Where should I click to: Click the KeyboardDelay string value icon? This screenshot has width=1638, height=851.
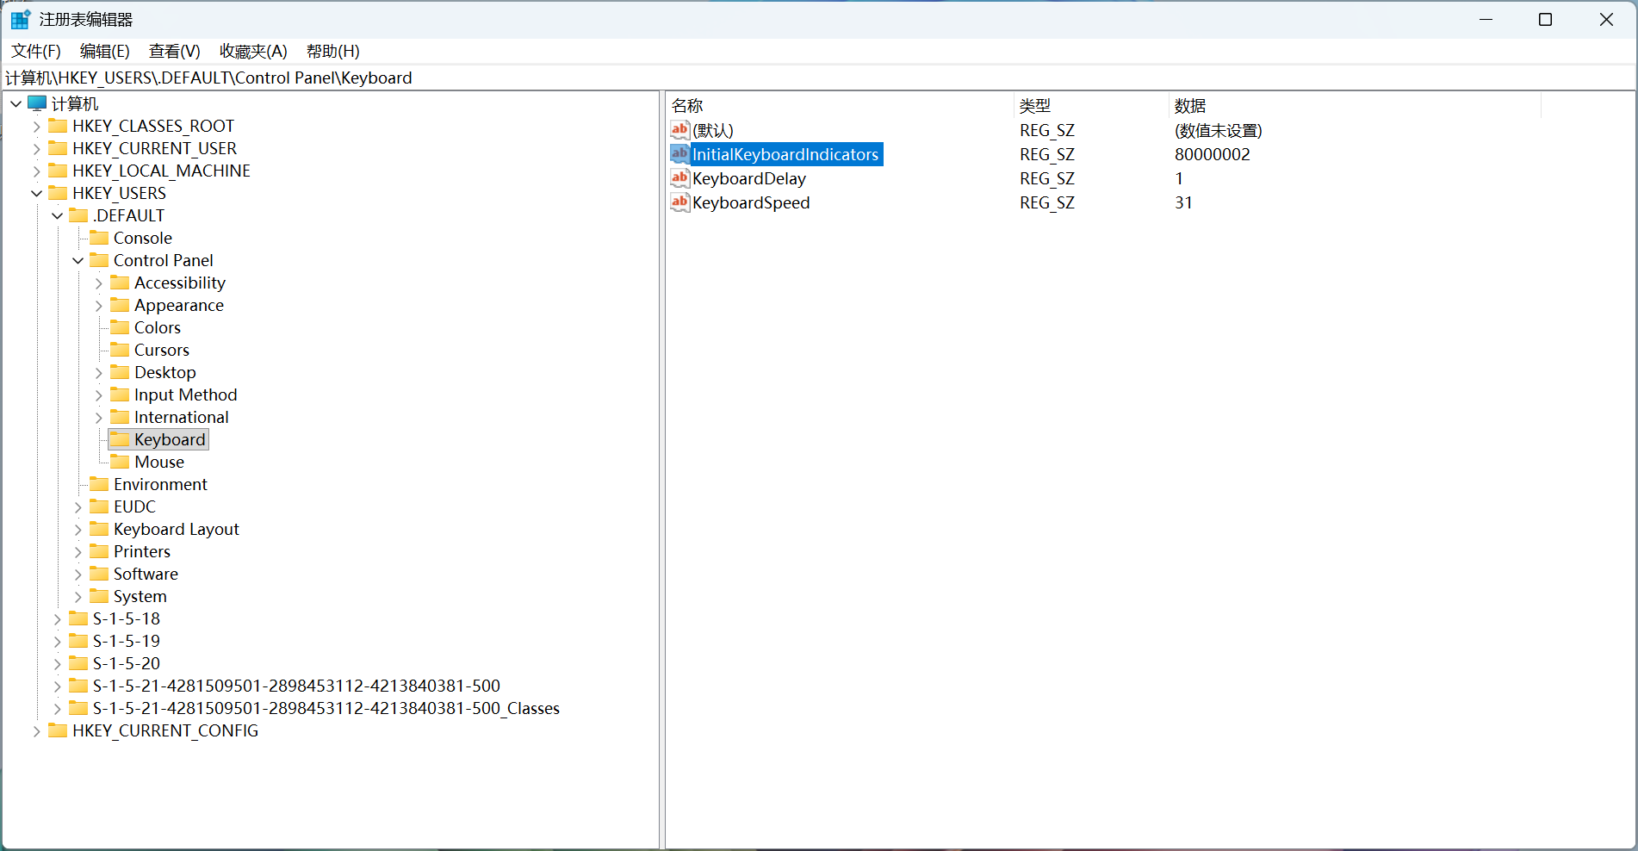(679, 178)
